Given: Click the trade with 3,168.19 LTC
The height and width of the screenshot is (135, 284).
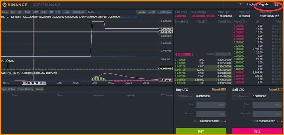Looking at the screenshot, I should pos(258,72).
